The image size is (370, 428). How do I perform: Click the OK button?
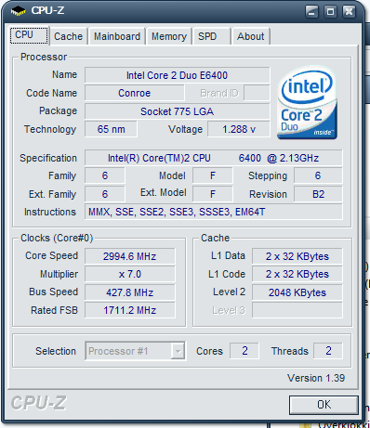[x=324, y=405]
